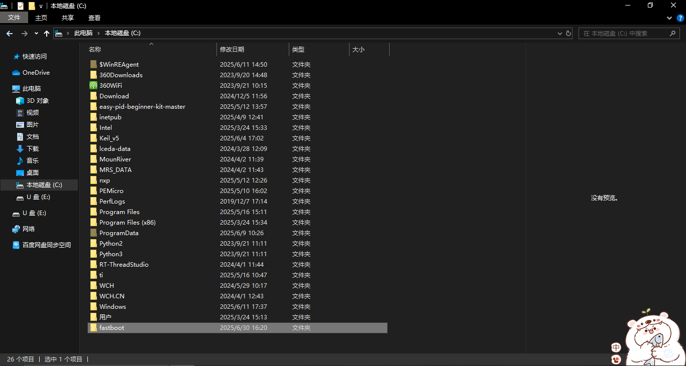Select MounRiver folder name

pyautogui.click(x=115, y=159)
